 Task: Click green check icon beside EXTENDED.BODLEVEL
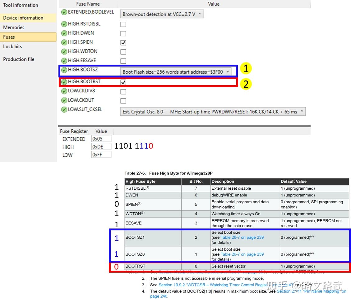click(x=64, y=12)
